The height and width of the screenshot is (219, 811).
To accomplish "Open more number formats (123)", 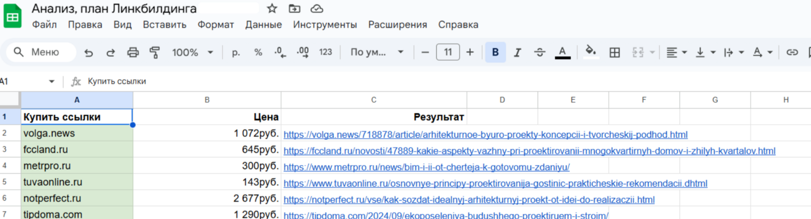I will coord(325,52).
